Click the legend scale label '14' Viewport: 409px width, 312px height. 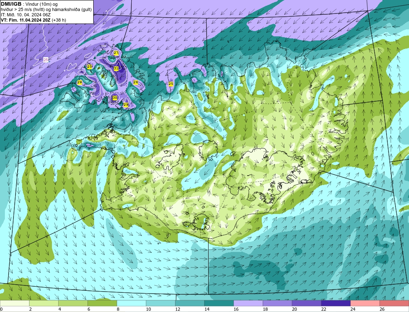(207, 309)
